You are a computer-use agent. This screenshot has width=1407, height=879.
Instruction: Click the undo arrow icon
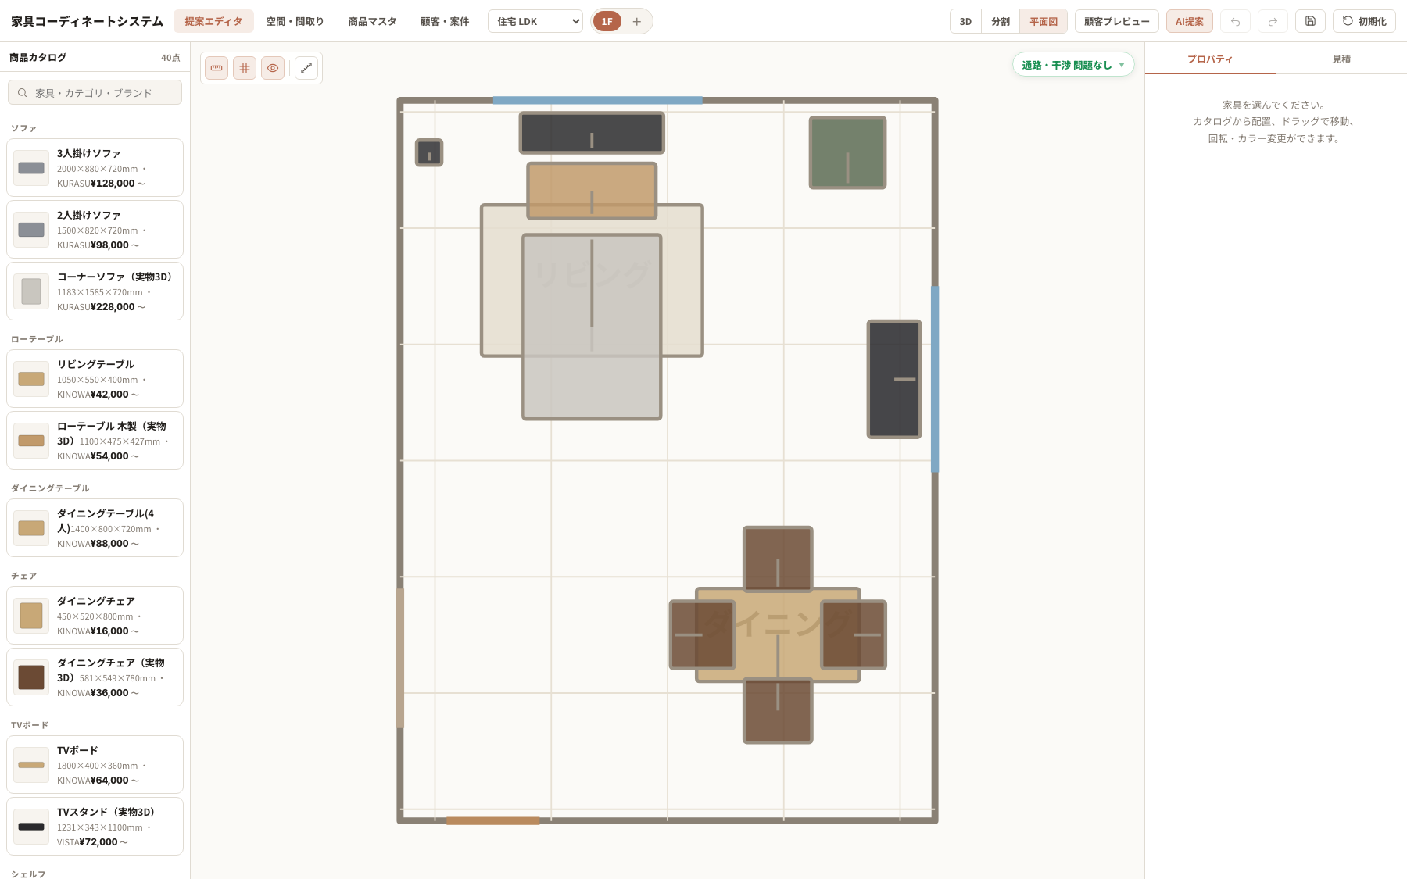tap(1235, 21)
